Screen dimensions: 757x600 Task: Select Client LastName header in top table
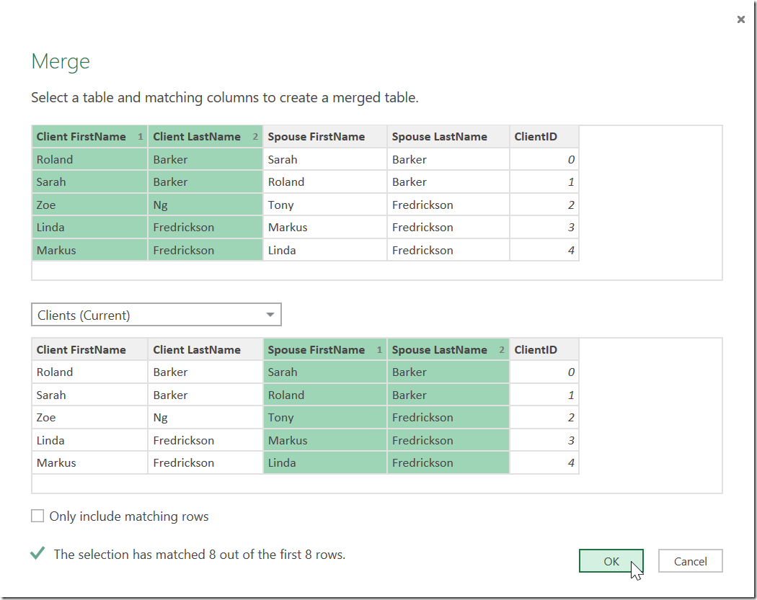point(205,137)
